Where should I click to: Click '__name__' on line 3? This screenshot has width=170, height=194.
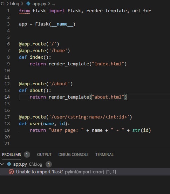(62, 24)
